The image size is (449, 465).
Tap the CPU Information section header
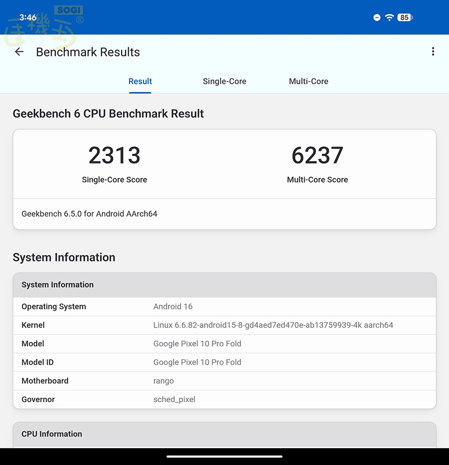click(52, 434)
